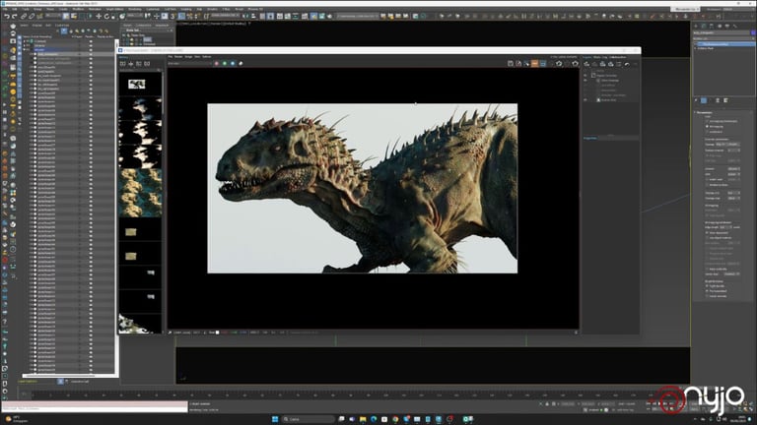Select the Select and Rotate tool
The width and height of the screenshot is (757, 425).
tap(106, 17)
